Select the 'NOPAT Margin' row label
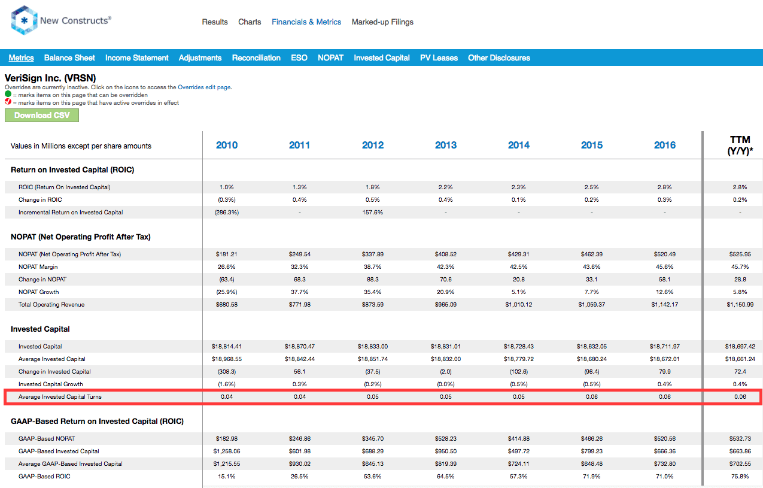Viewport: 763px width, 488px height. point(38,267)
